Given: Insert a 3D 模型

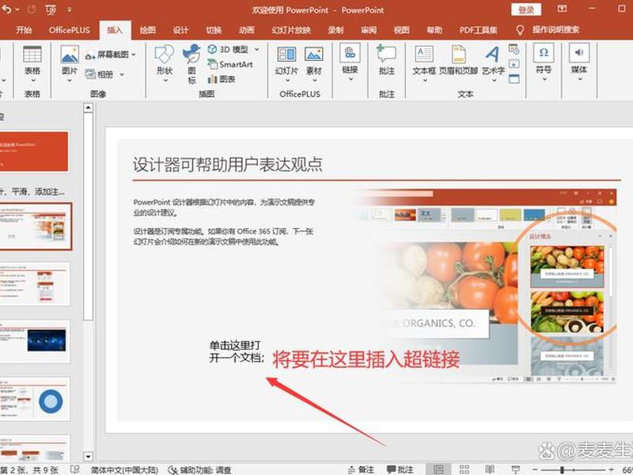Looking at the screenshot, I should coord(229,49).
